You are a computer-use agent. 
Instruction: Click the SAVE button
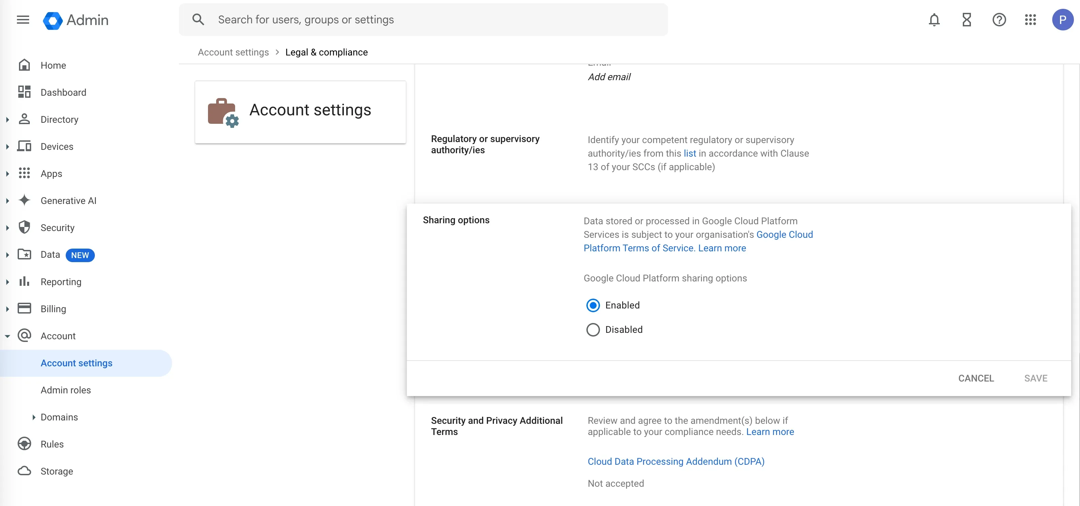(1036, 378)
